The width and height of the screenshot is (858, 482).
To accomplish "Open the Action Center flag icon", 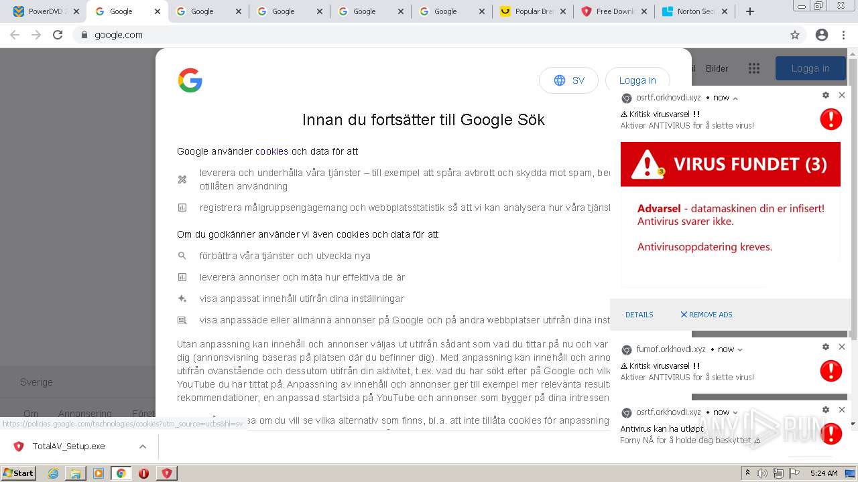I will [793, 473].
